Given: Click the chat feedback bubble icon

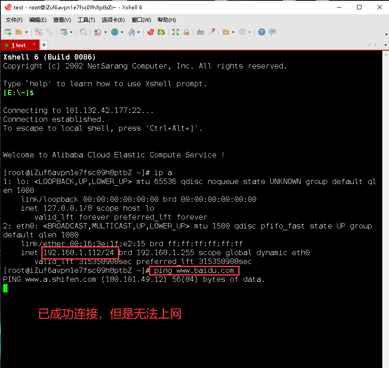Looking at the screenshot, I should click(x=273, y=32).
